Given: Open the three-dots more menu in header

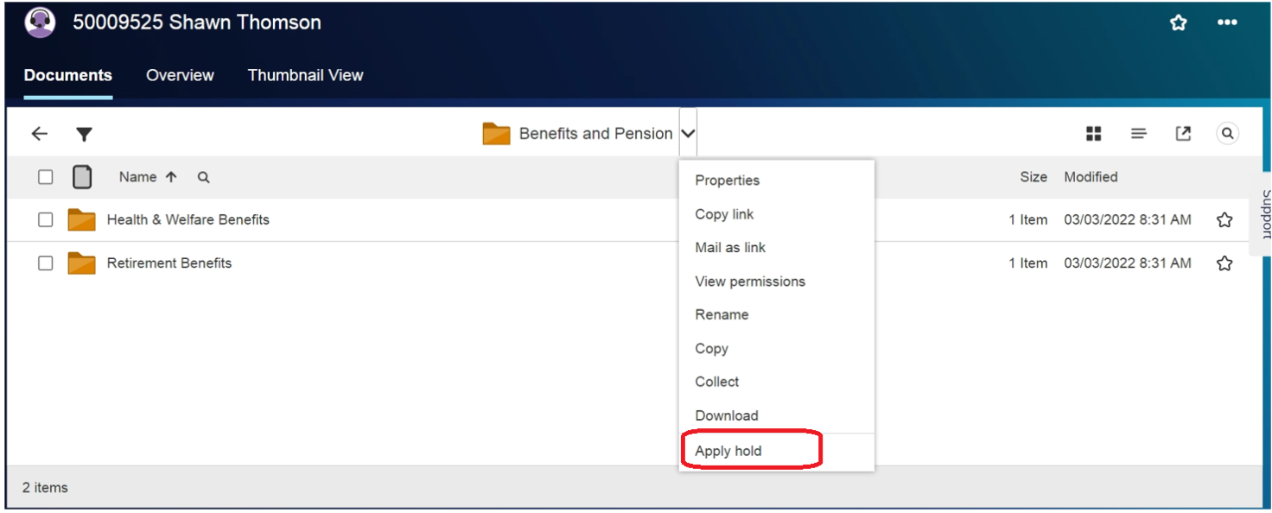Looking at the screenshot, I should [x=1227, y=23].
